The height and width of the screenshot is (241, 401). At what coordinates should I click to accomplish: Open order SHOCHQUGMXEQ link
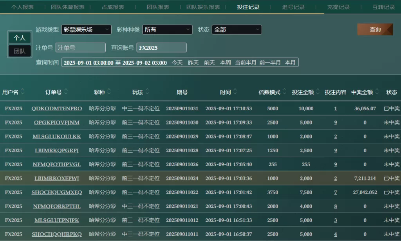[57, 192]
